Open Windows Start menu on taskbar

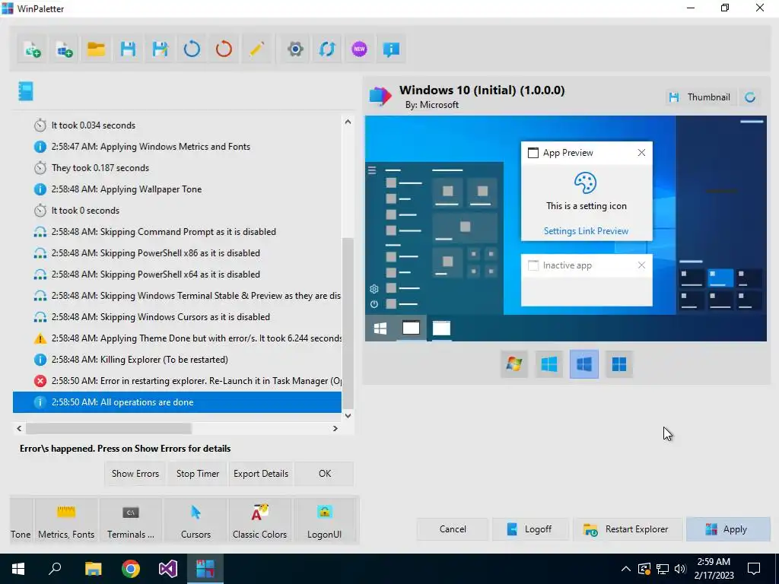click(x=18, y=569)
